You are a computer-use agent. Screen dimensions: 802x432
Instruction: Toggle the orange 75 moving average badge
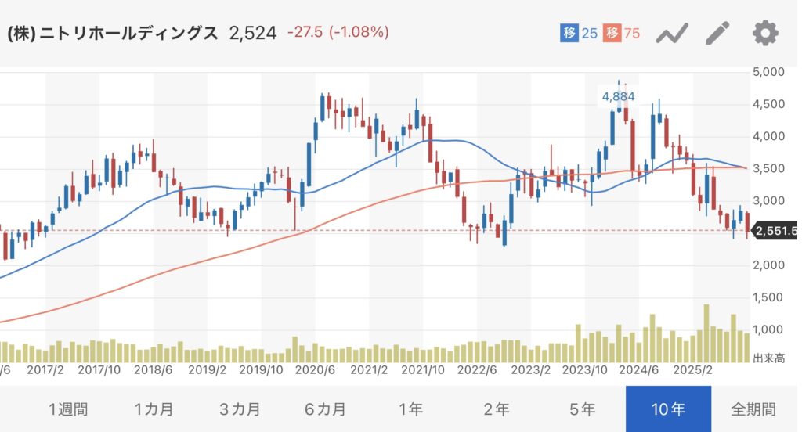coord(623,33)
